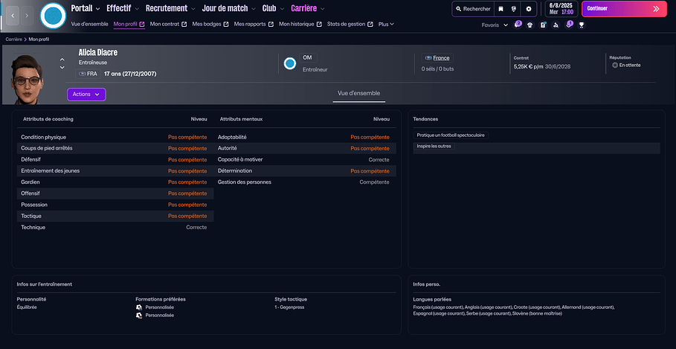Click Alicia Diacre's portrait thumbnail
The width and height of the screenshot is (676, 349).
(27, 78)
